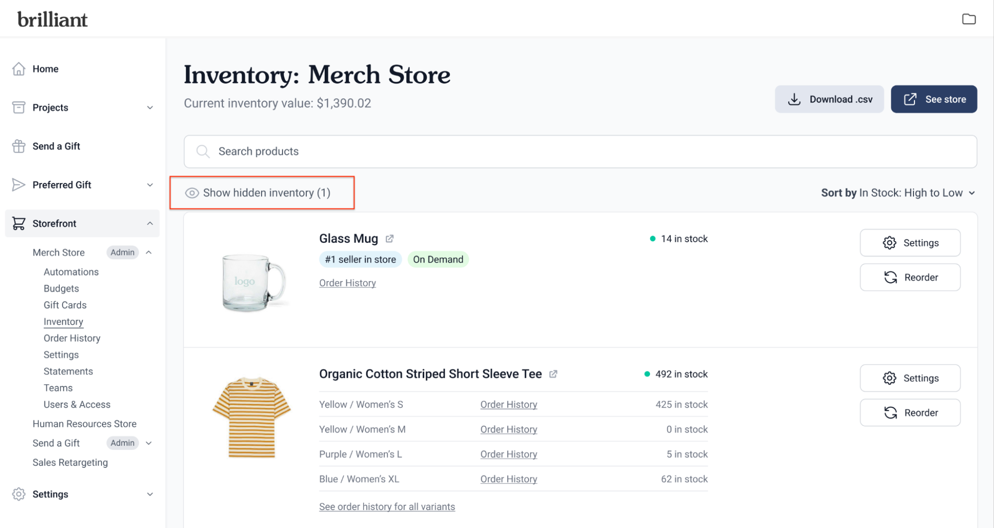Select Human Resources Store

(85, 424)
